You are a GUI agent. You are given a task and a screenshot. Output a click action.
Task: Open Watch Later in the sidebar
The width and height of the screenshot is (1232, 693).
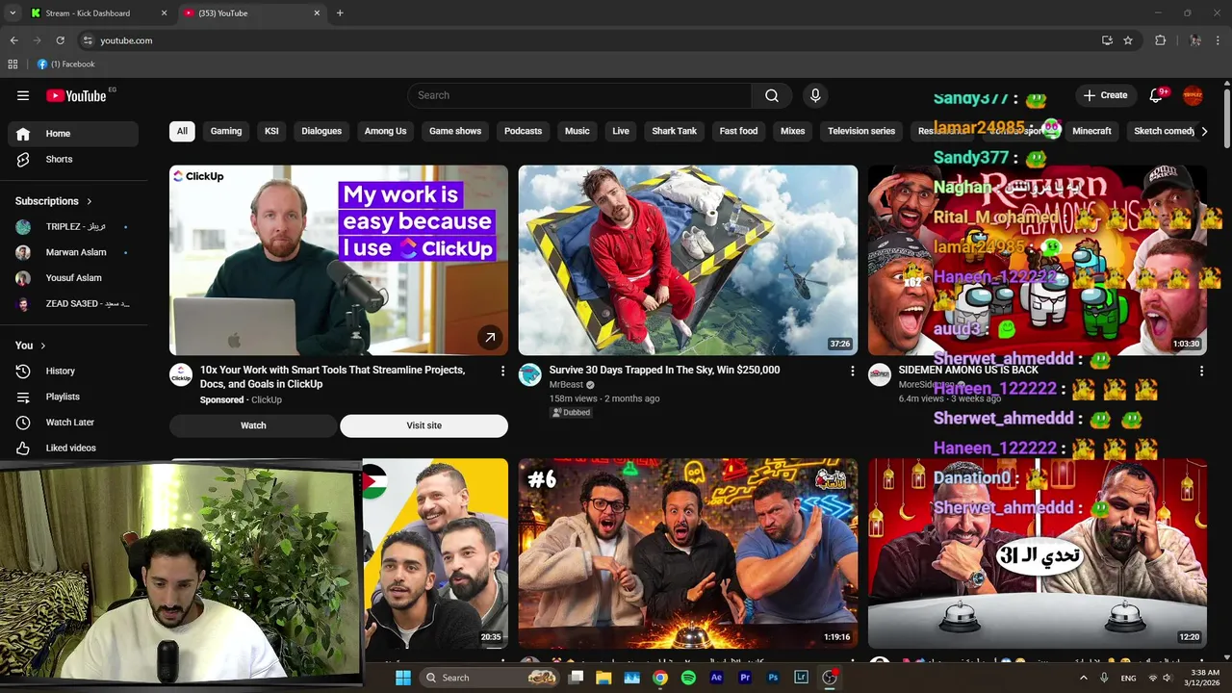pyautogui.click(x=73, y=422)
